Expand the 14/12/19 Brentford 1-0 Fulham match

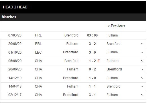142,78
